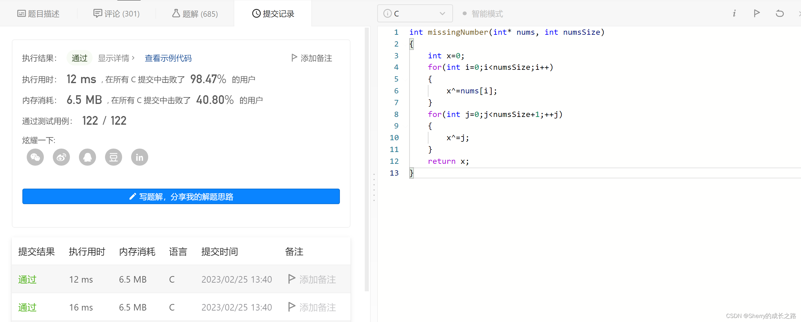Reset code with the restore icon
The width and height of the screenshot is (801, 322).
(780, 13)
